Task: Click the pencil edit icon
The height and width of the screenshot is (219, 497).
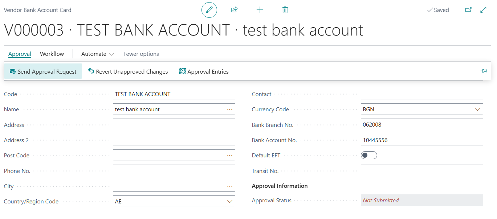Action: tap(209, 10)
